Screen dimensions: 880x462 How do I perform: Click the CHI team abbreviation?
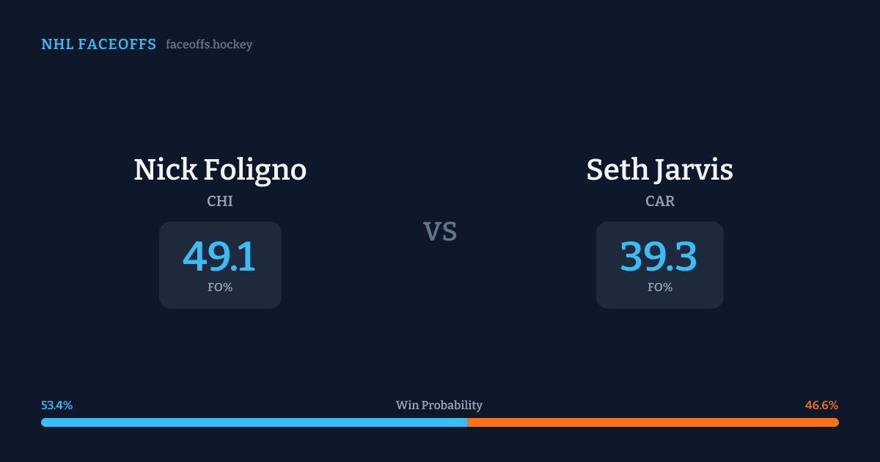click(220, 201)
